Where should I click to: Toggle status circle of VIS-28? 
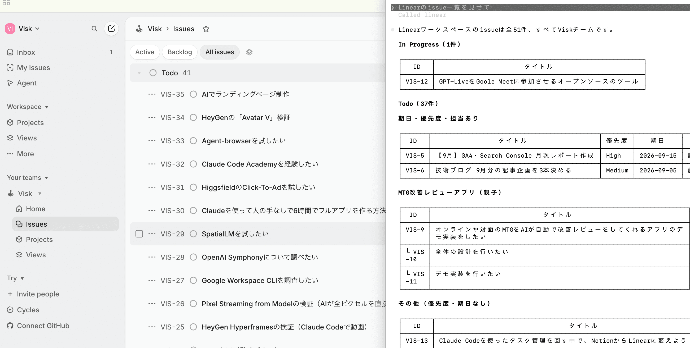coord(193,257)
